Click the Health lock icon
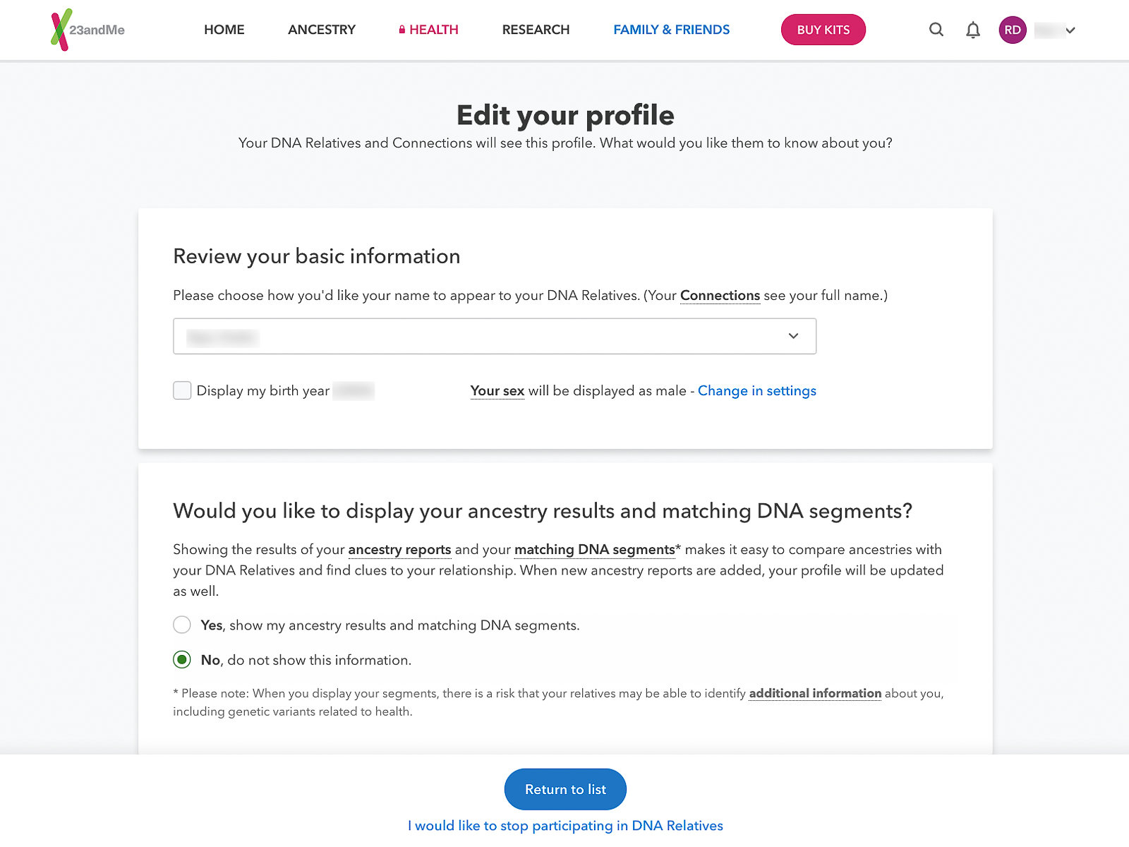The width and height of the screenshot is (1129, 847). point(402,30)
